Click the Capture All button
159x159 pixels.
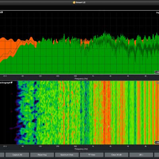tap(17, 155)
